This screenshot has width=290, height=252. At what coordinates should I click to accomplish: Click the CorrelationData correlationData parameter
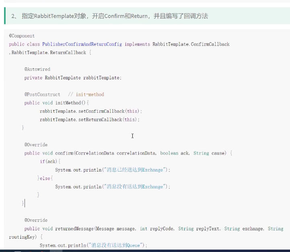pos(116,153)
